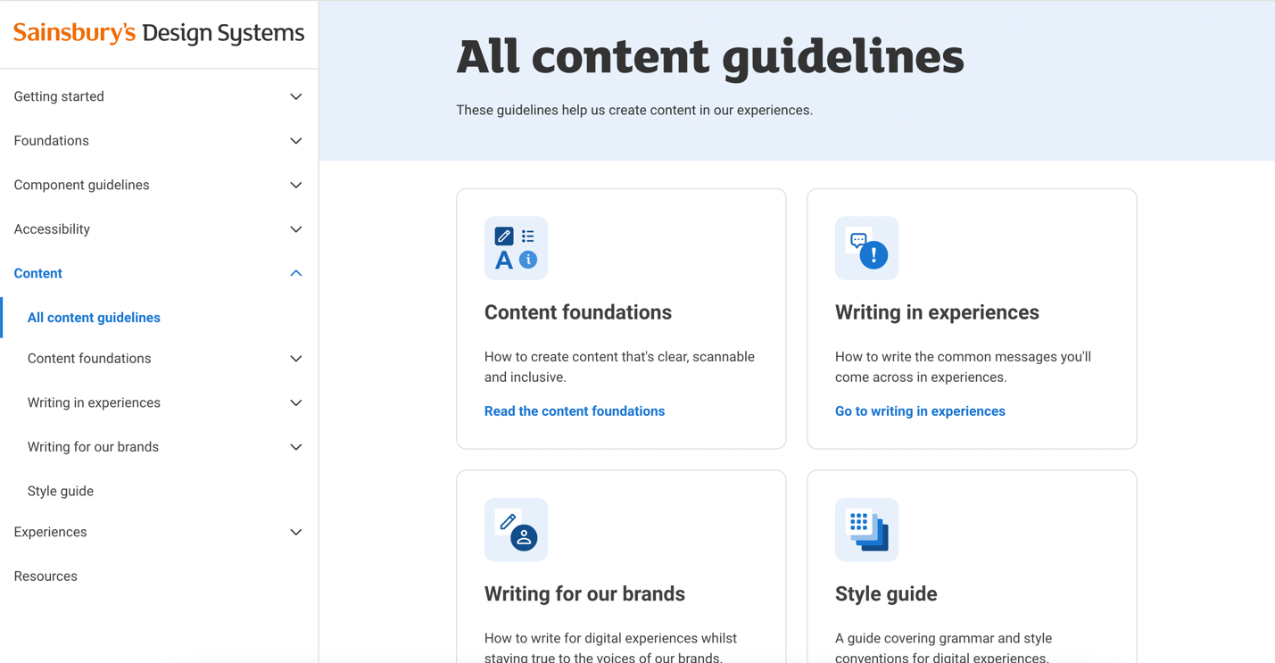Open the Accessibility section
This screenshot has width=1275, height=663.
295,229
